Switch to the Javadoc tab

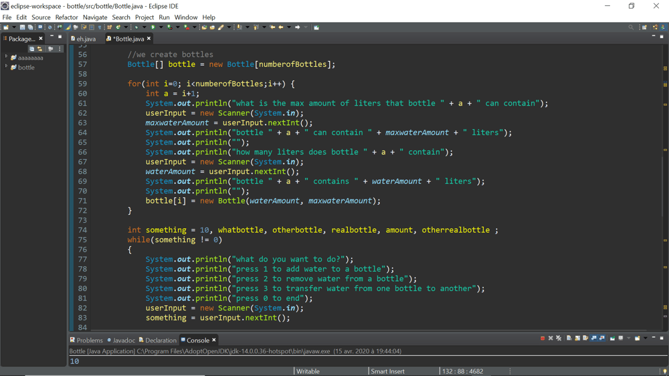pyautogui.click(x=121, y=340)
